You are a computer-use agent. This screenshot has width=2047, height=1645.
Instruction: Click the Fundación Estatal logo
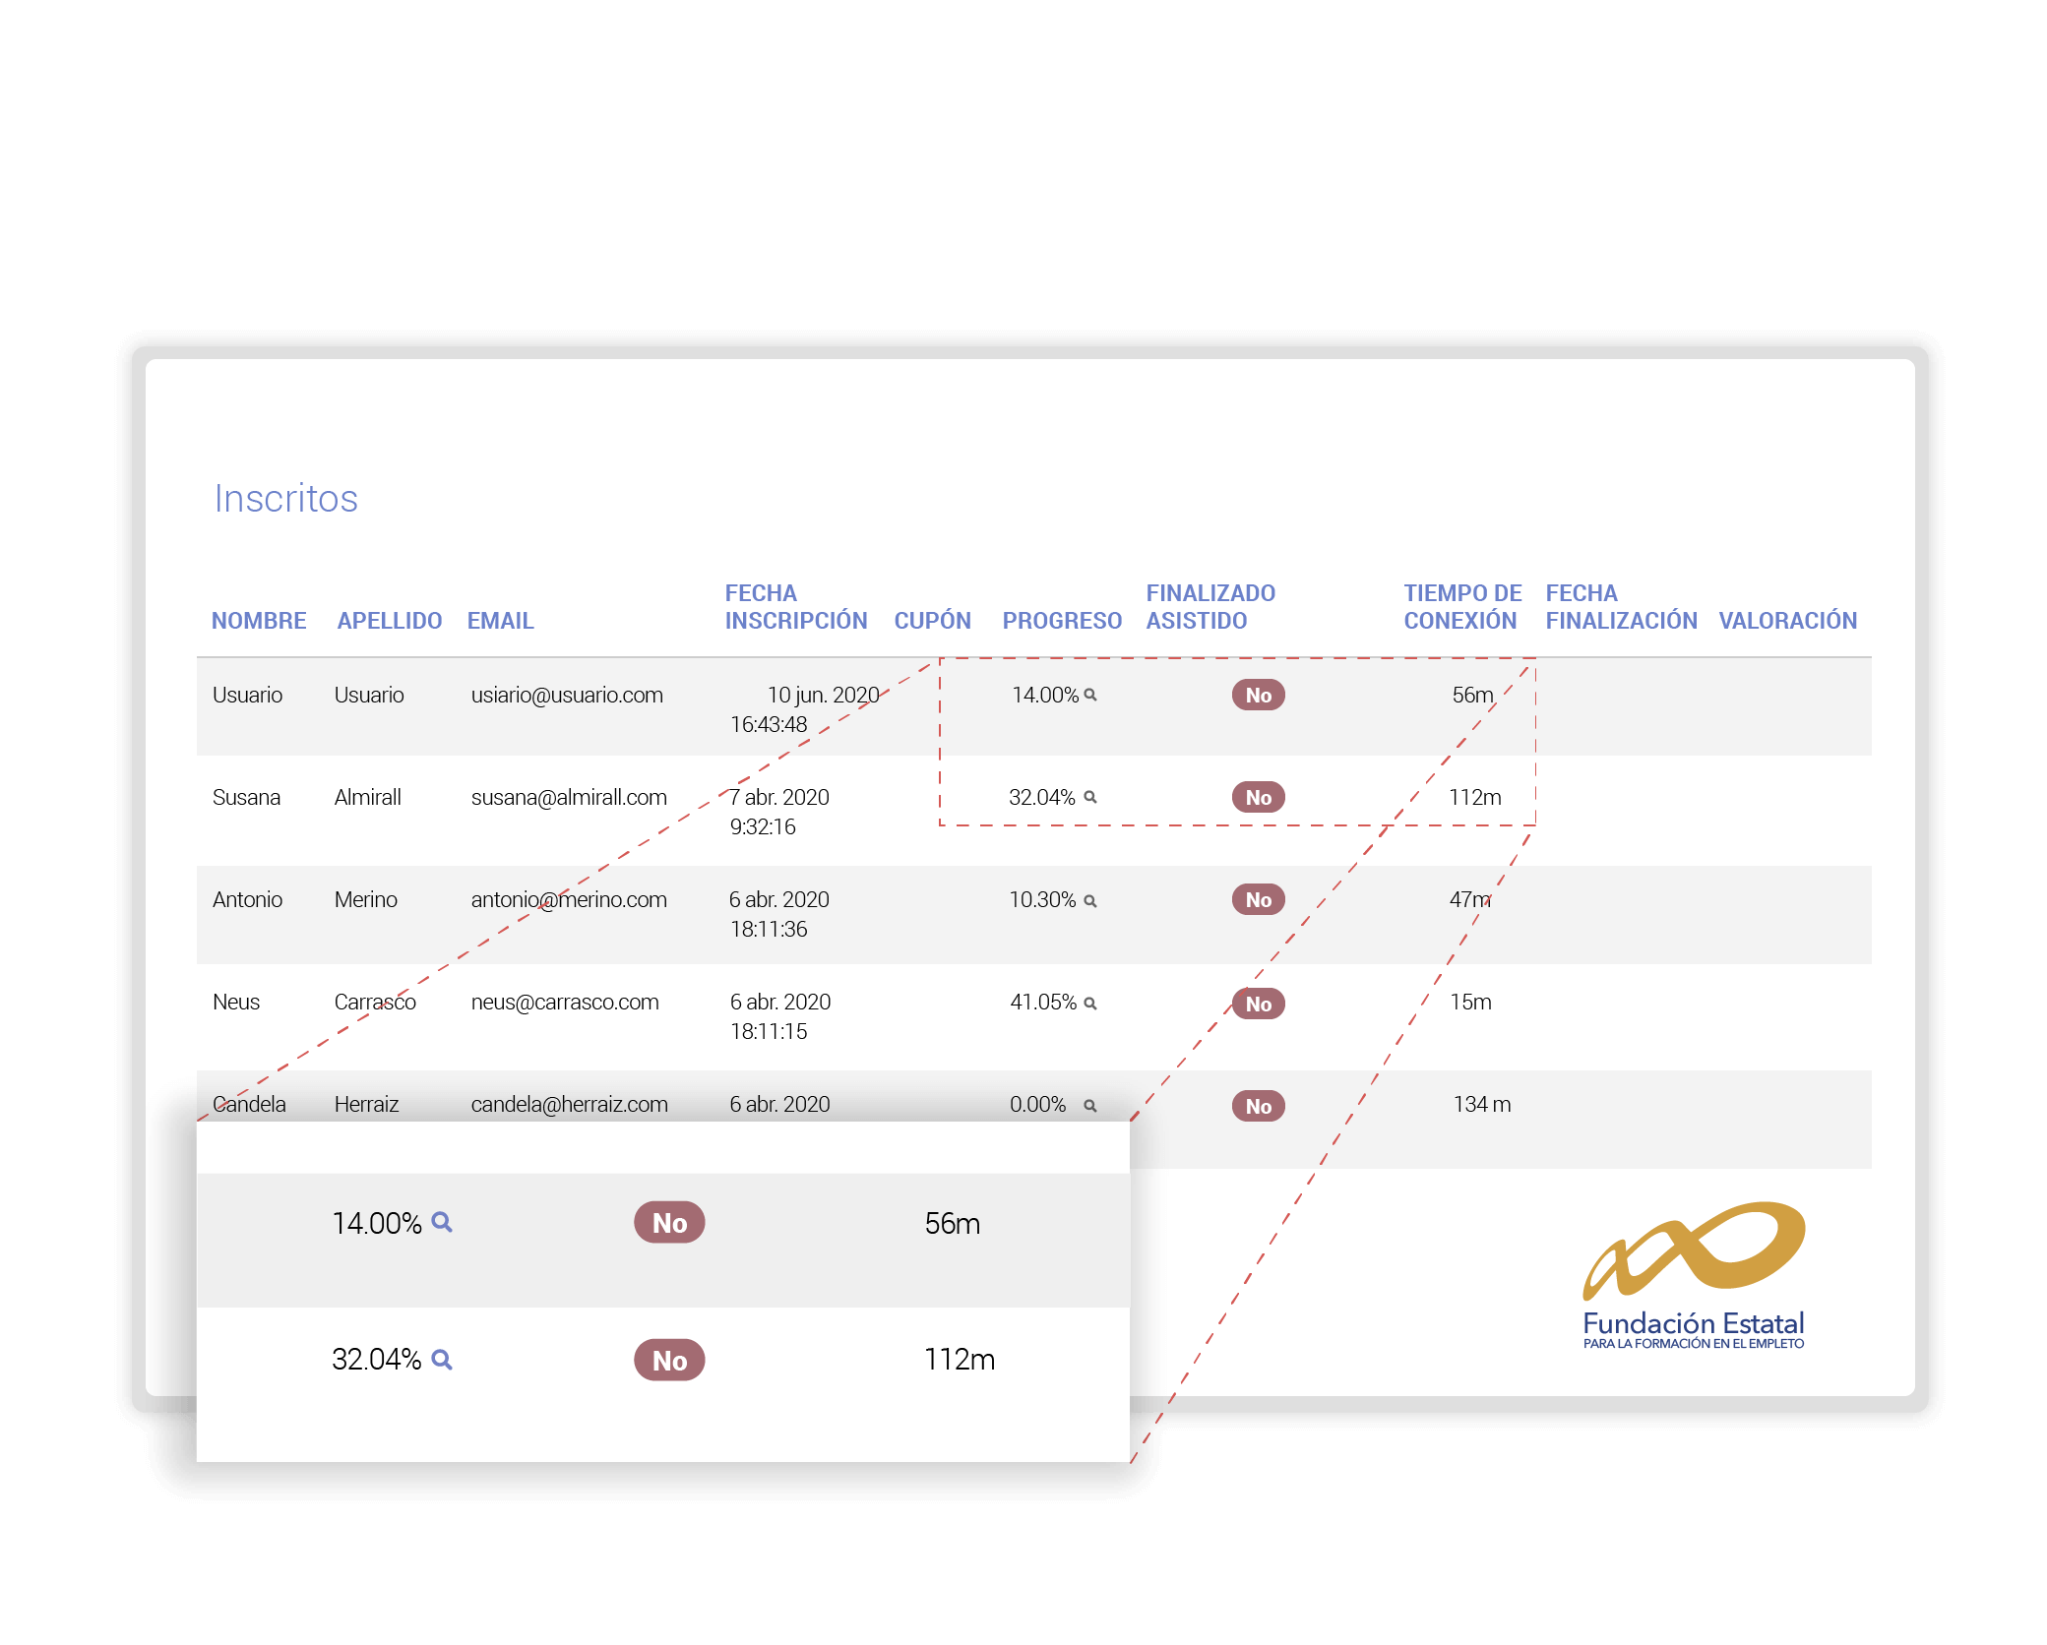pos(1694,1275)
